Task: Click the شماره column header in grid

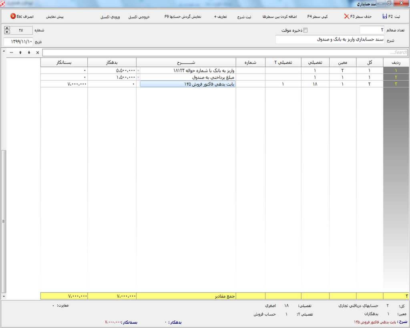Action: [x=251, y=62]
